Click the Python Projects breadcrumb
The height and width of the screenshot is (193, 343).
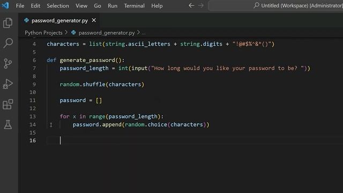43,33
